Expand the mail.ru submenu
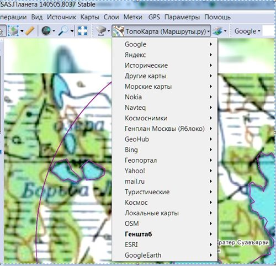Image resolution: width=276 pixels, height=266 pixels. coord(164,182)
